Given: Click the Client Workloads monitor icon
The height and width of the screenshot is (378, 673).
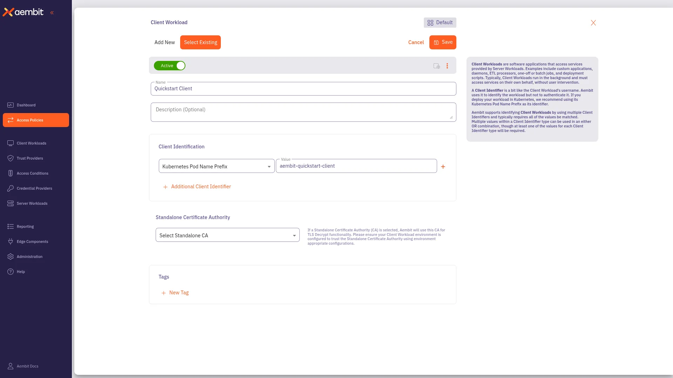Looking at the screenshot, I should [11, 143].
